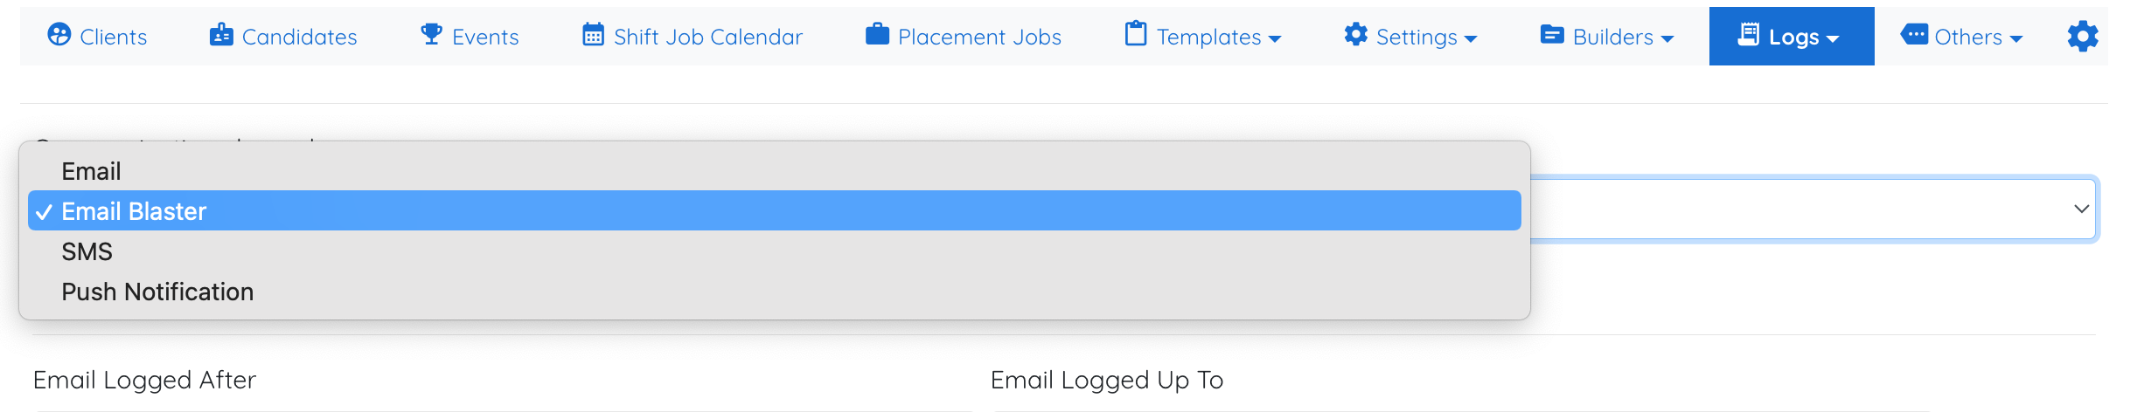Click the Templates clipboard icon

1136,34
